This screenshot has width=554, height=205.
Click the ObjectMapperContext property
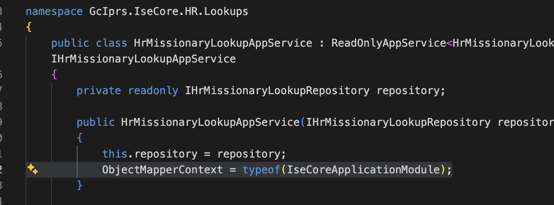pyautogui.click(x=162, y=169)
